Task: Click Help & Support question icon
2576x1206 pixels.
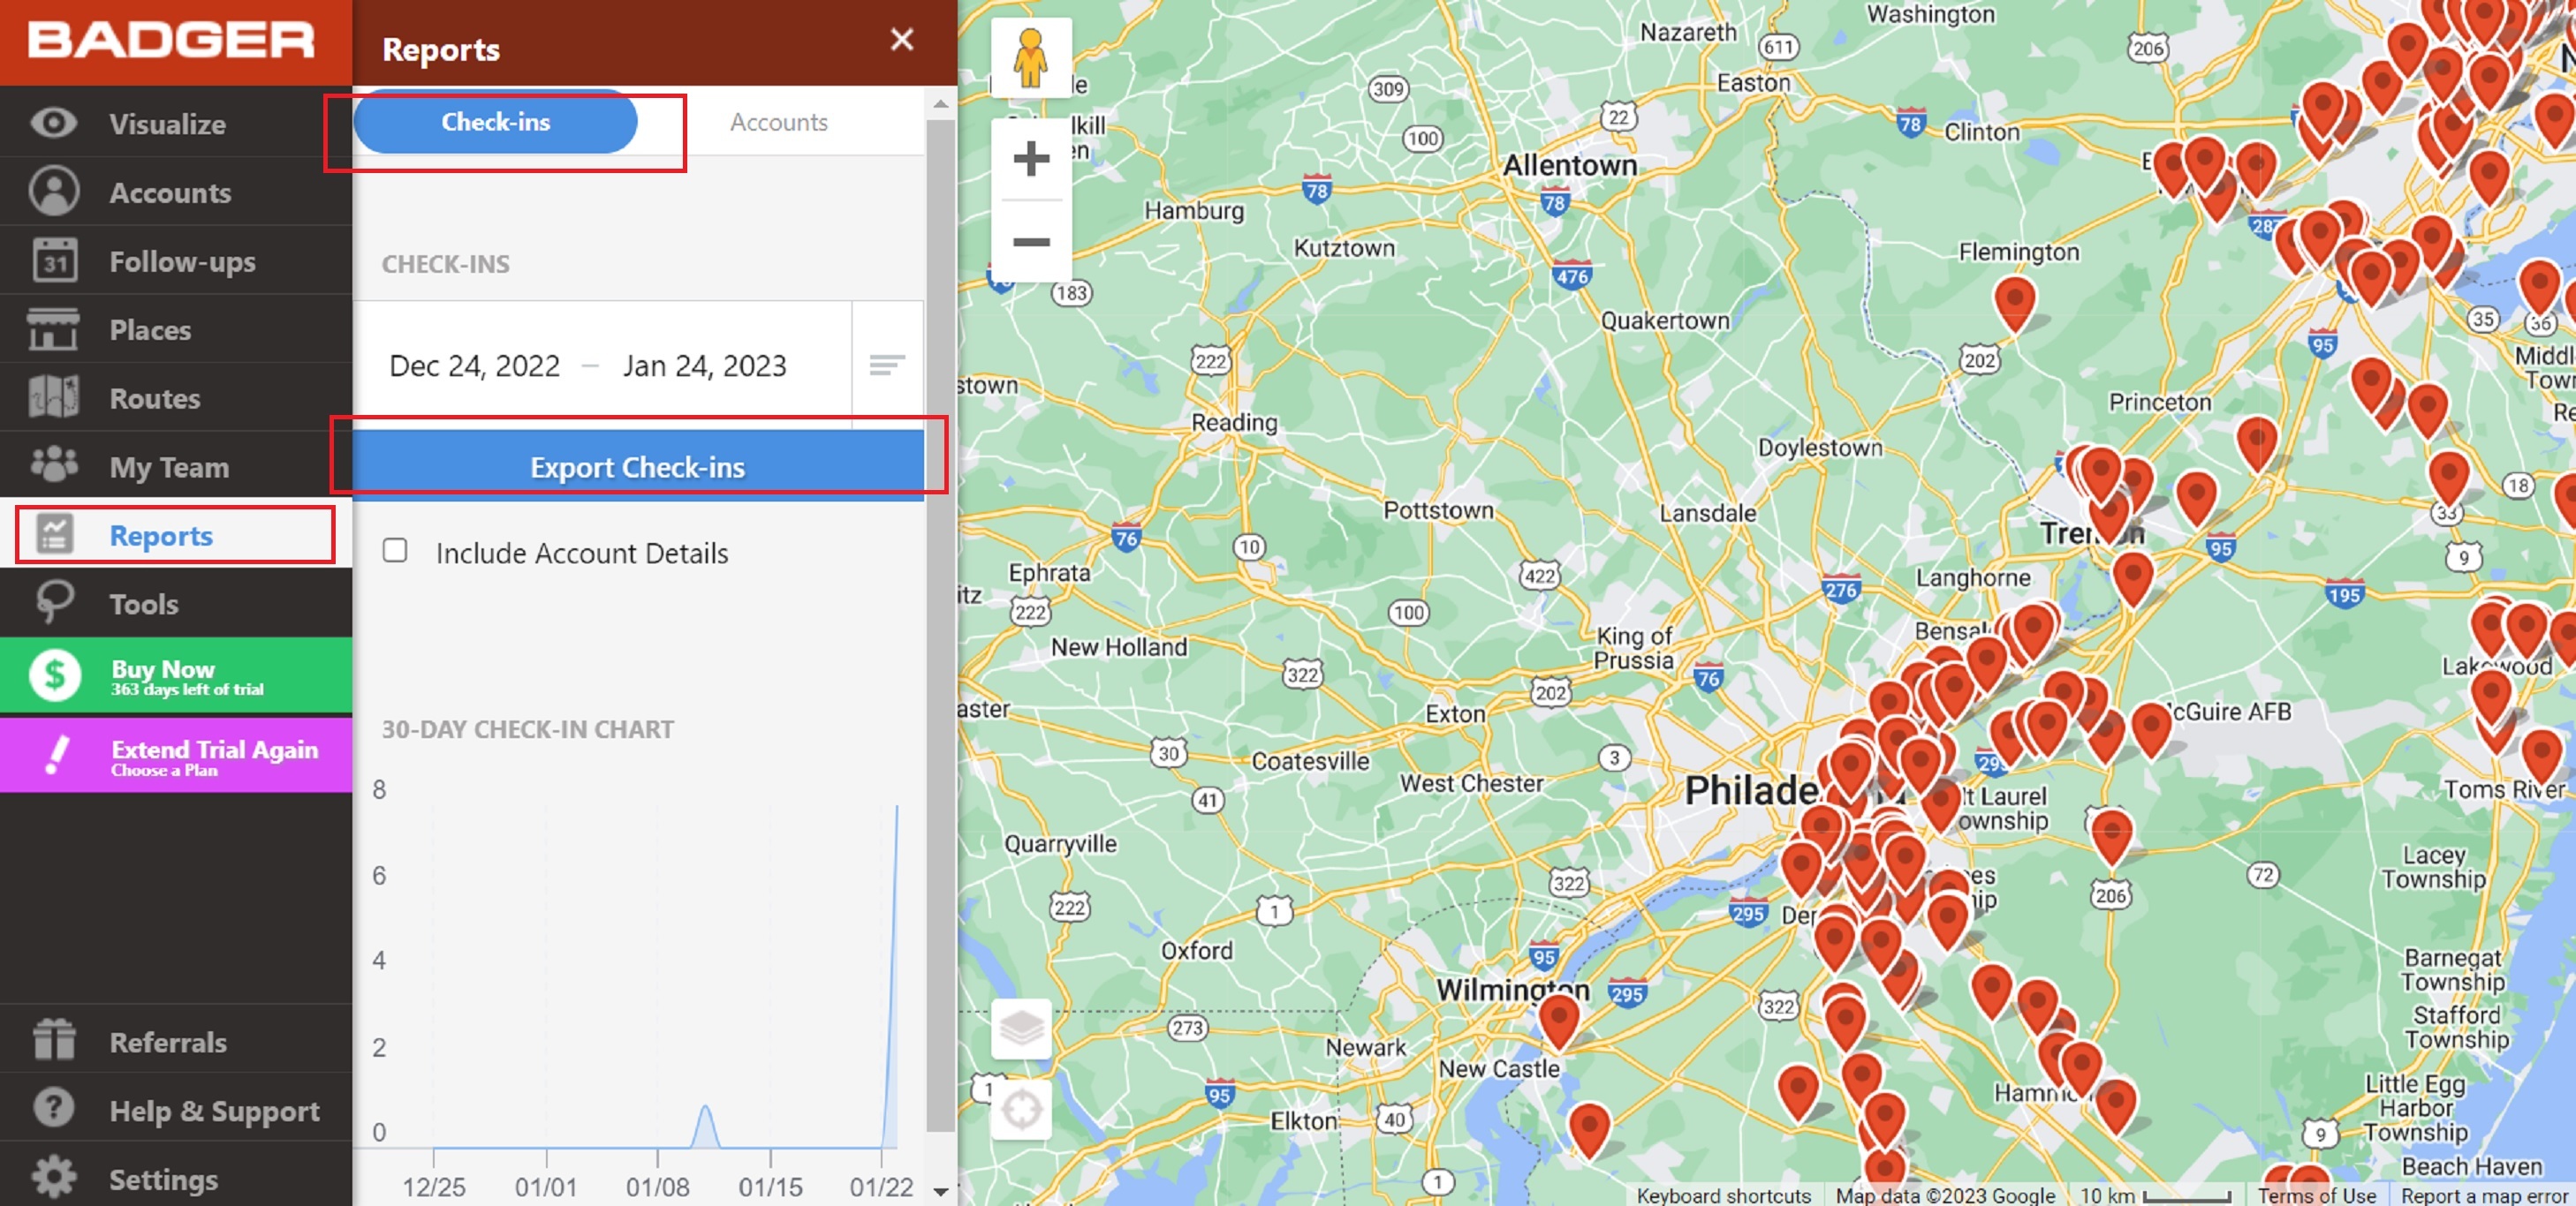Action: [x=53, y=1108]
